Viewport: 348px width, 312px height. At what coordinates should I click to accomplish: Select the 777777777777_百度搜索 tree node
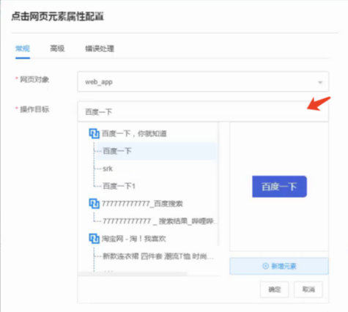[x=142, y=204]
